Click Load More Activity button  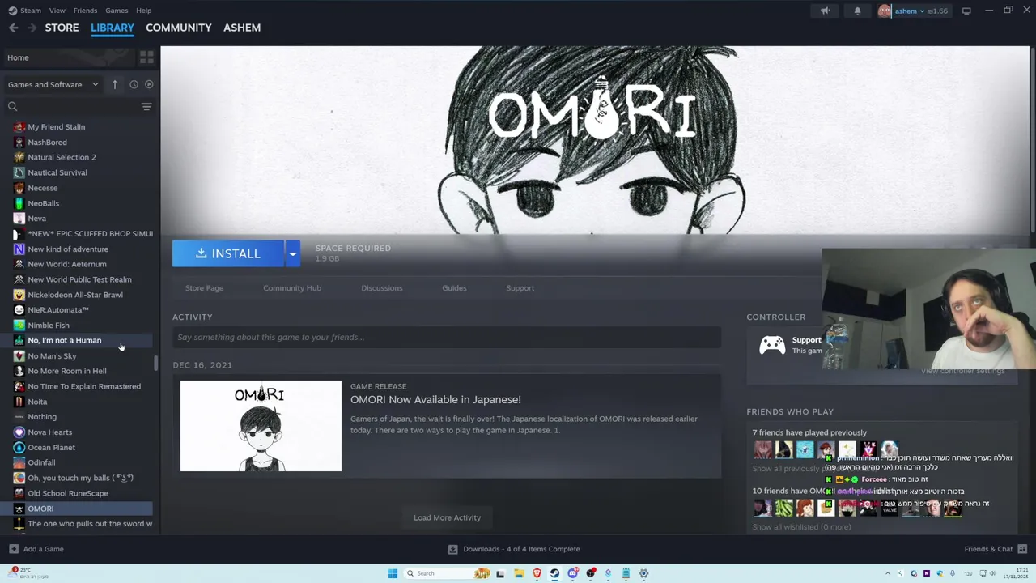(x=447, y=517)
